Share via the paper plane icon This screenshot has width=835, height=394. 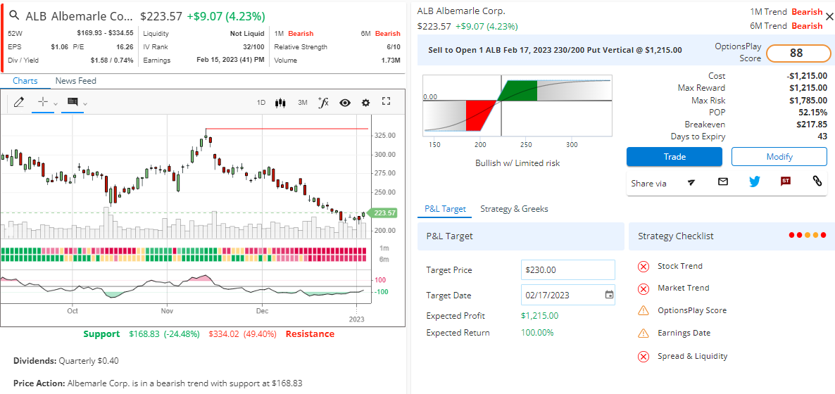pyautogui.click(x=691, y=182)
